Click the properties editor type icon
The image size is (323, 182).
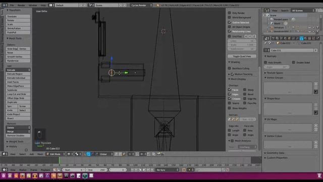point(266,38)
